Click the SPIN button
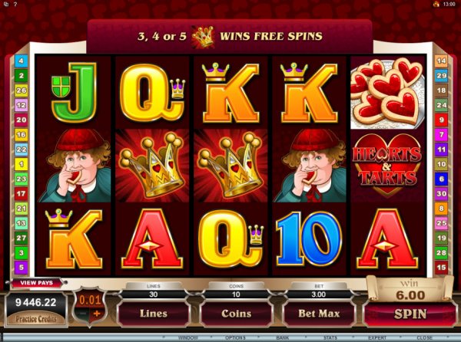461x342 pixels. pyautogui.click(x=410, y=314)
